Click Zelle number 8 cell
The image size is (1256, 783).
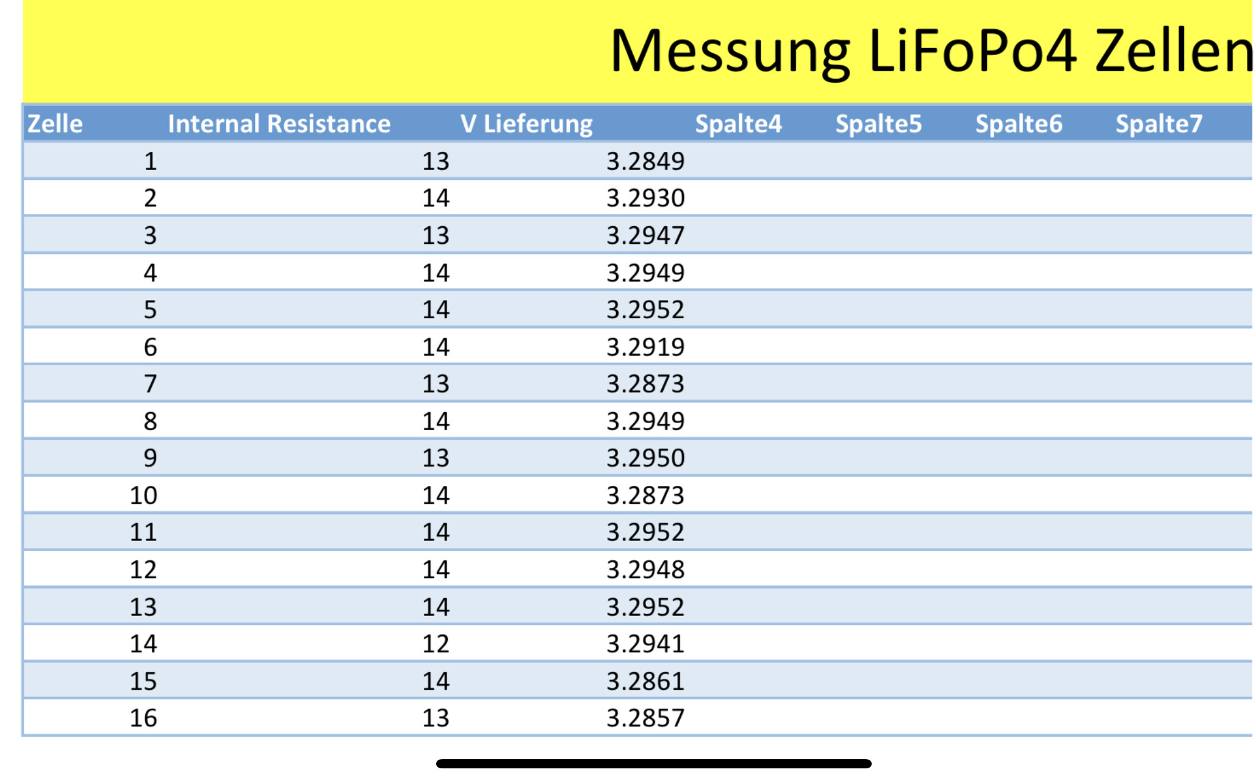point(151,421)
